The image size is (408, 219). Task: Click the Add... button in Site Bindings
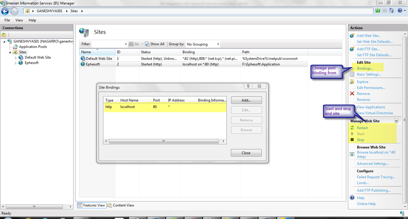click(x=246, y=100)
